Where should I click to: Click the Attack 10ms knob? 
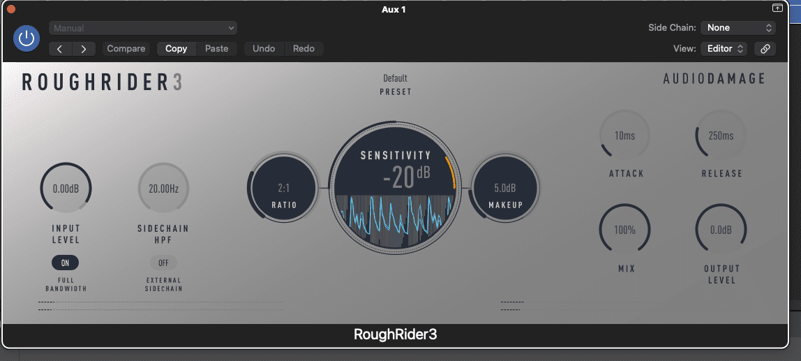[624, 135]
